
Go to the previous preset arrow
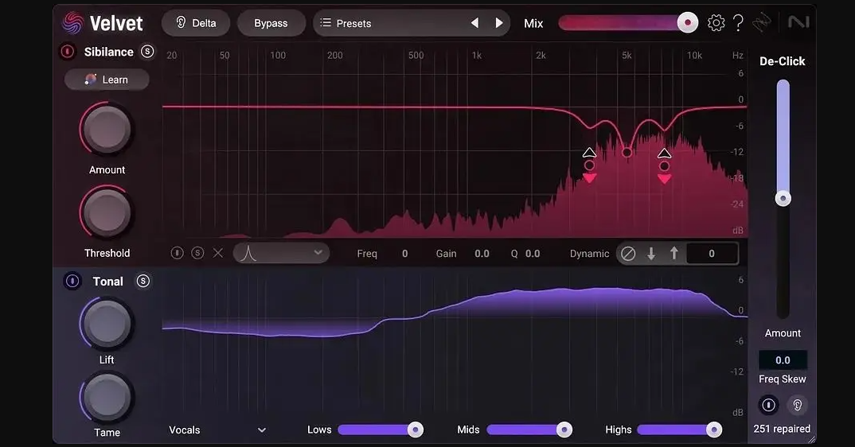point(474,23)
